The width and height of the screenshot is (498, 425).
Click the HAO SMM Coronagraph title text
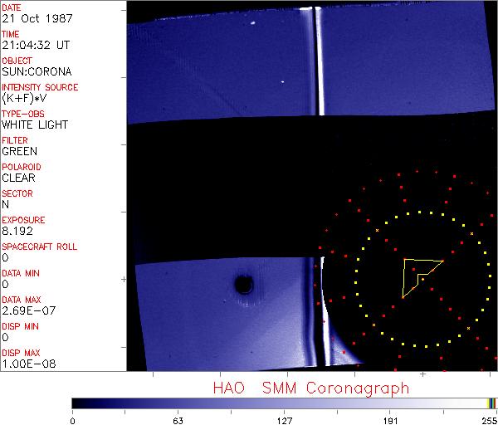(310, 388)
